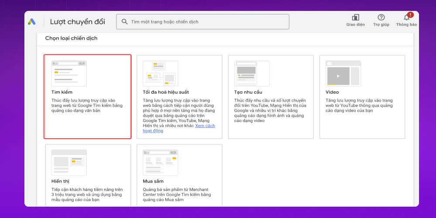Click the magnifier icon in search bar
The width and height of the screenshot is (436, 218).
(125, 21)
